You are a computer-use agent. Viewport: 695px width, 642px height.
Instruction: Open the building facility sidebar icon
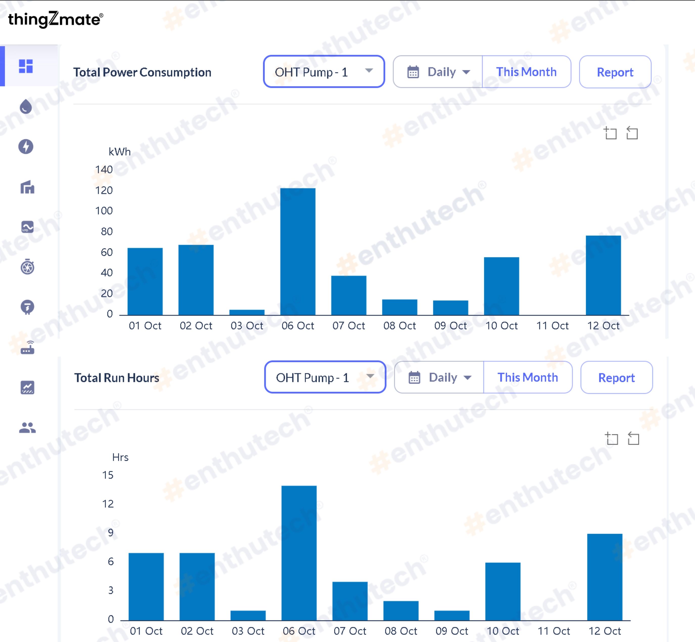(27, 187)
